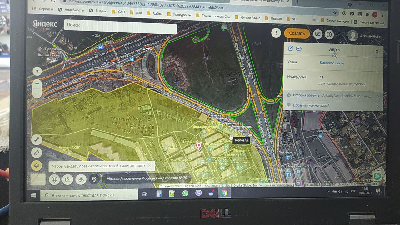Expand the История объекта row
This screenshot has height=225, width=400.
(x=333, y=96)
